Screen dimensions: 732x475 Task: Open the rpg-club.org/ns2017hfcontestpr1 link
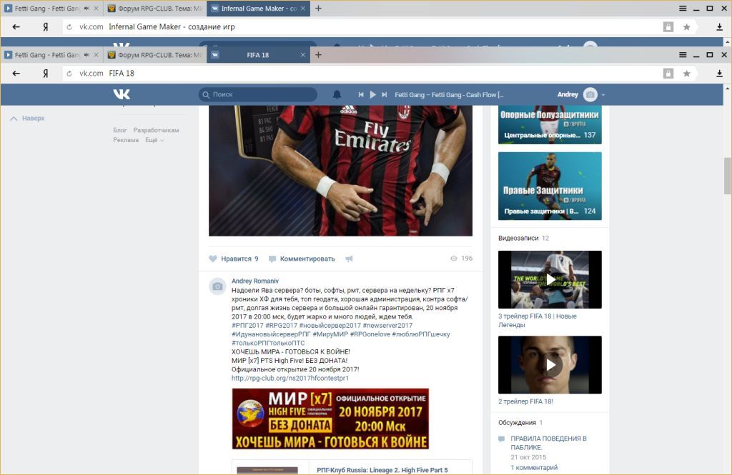pyautogui.click(x=290, y=379)
